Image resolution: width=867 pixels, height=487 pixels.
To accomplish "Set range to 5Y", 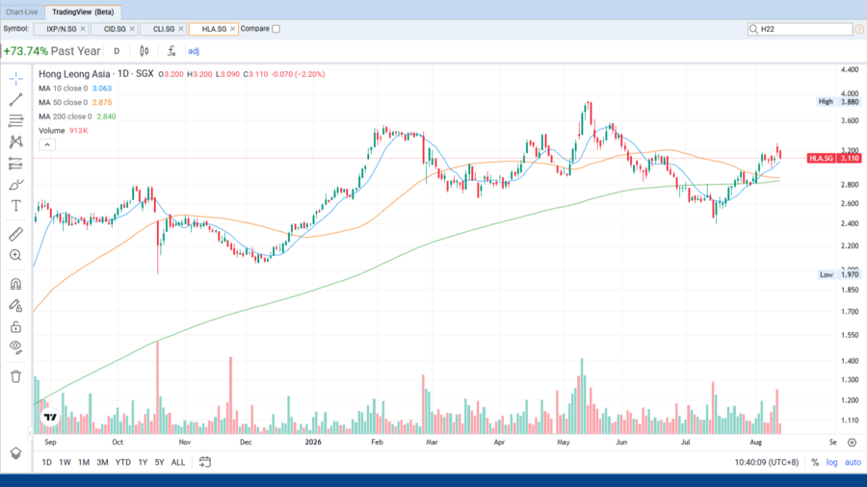I will (x=159, y=462).
